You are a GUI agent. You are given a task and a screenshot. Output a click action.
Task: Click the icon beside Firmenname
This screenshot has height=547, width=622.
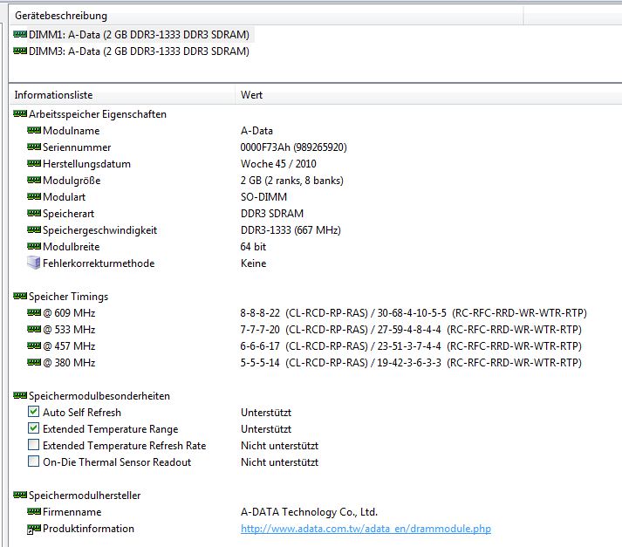pos(34,511)
